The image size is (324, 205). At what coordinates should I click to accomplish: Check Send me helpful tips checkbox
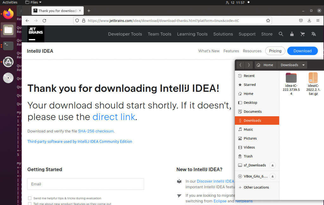[30, 198]
